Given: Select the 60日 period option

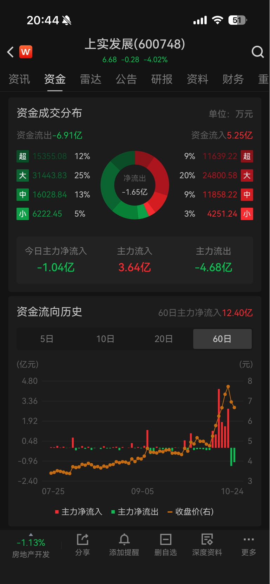Looking at the screenshot, I should pyautogui.click(x=222, y=339).
